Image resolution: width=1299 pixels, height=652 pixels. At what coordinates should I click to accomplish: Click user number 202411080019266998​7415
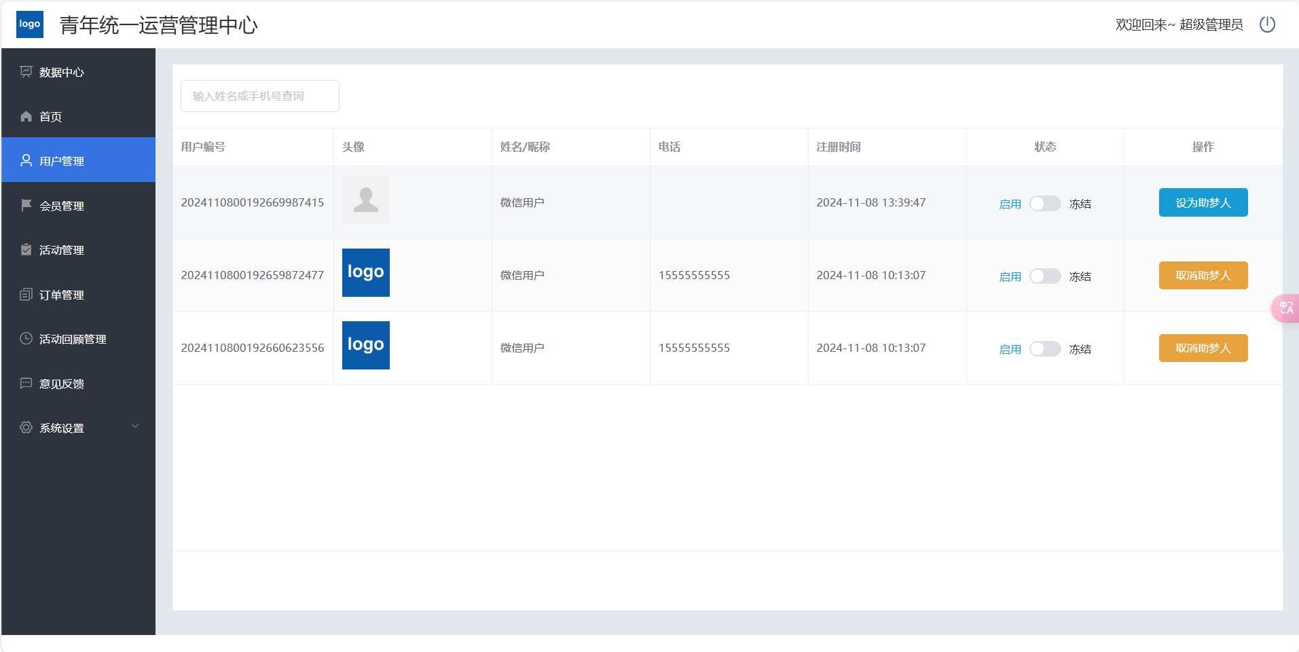tap(253, 202)
